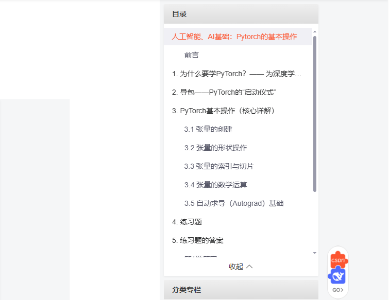This screenshot has width=389, height=300.
Task: Select subsection 3.1 张量的创建
Action: click(208, 129)
